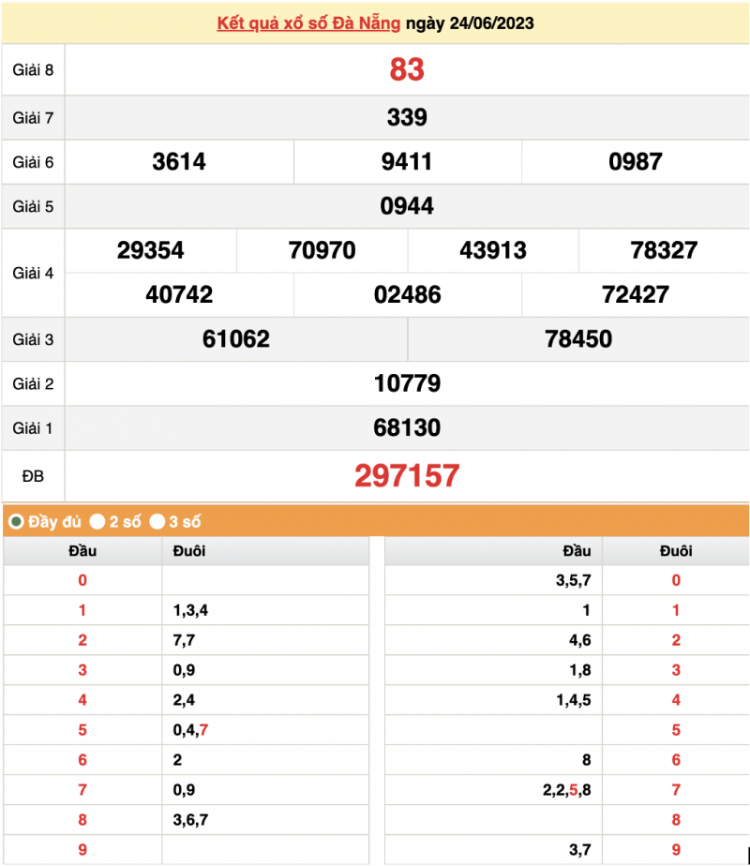Click the special prize number 297157

pyautogui.click(x=407, y=476)
